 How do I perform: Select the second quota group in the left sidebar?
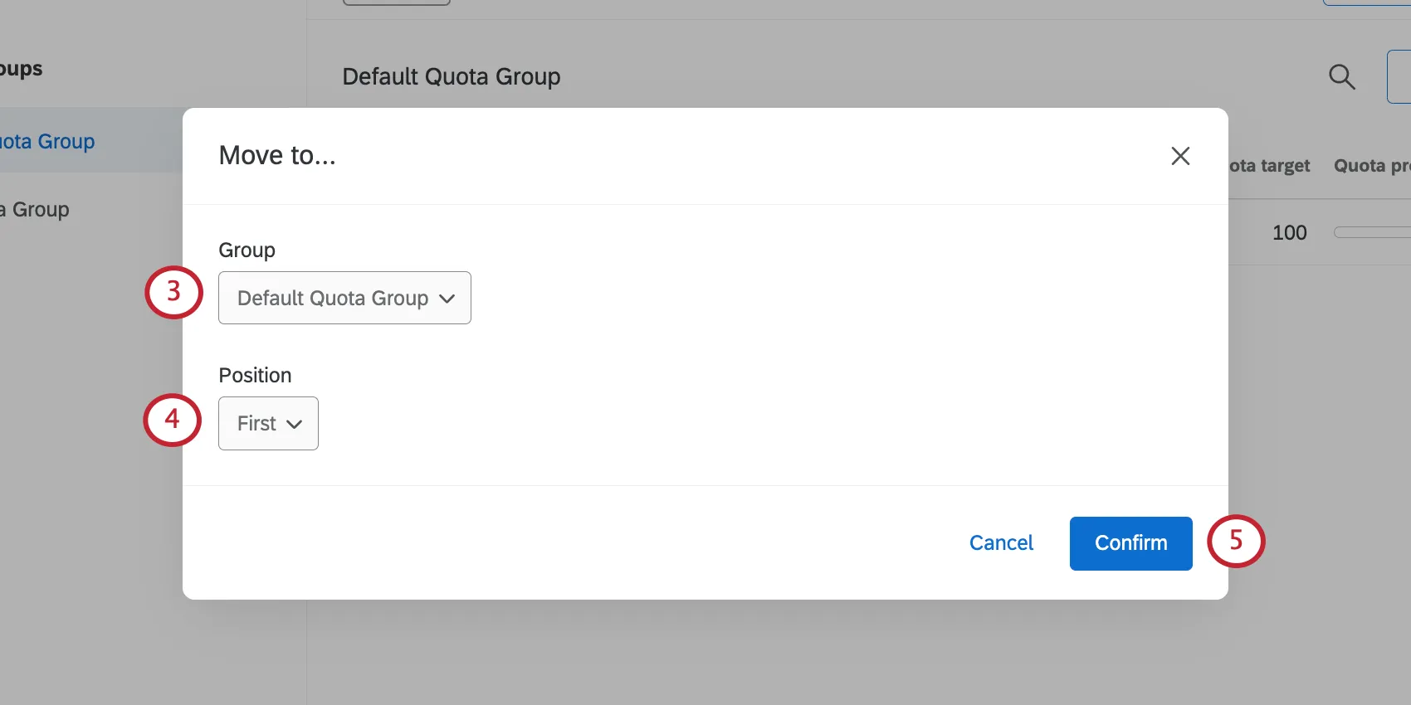point(35,209)
